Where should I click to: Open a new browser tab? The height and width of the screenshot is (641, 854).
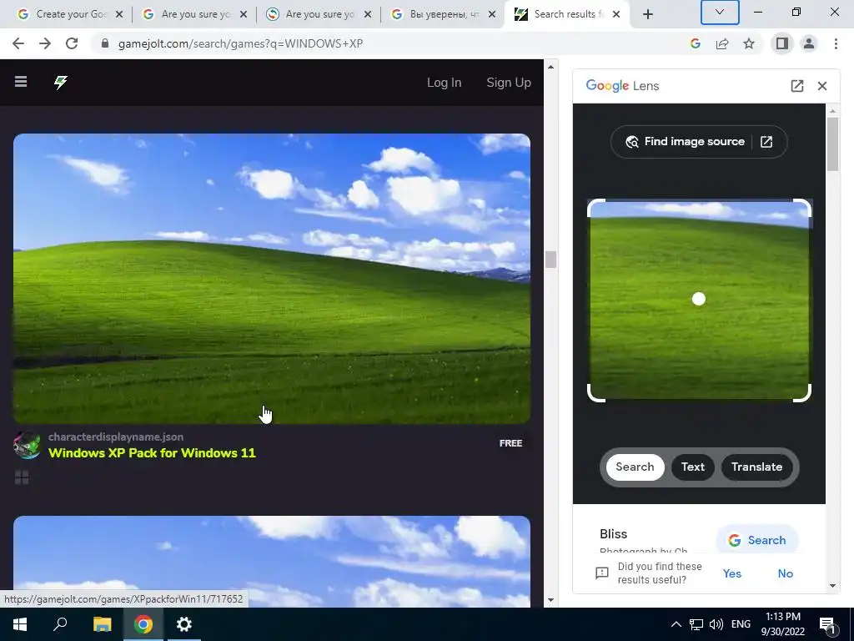[x=647, y=14]
